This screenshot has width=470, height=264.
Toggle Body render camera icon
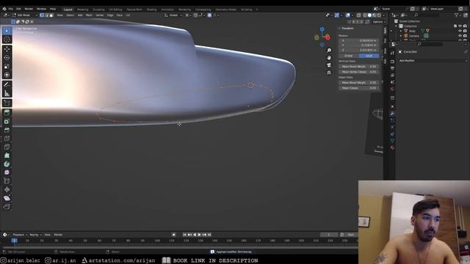coord(465,31)
